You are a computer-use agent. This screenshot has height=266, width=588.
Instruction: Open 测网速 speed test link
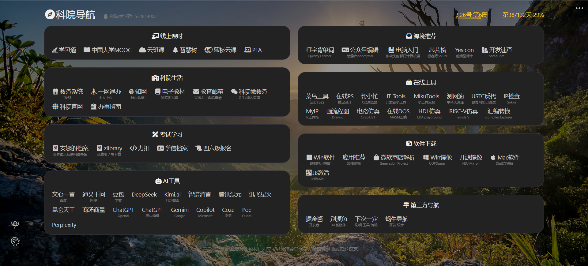point(455,98)
